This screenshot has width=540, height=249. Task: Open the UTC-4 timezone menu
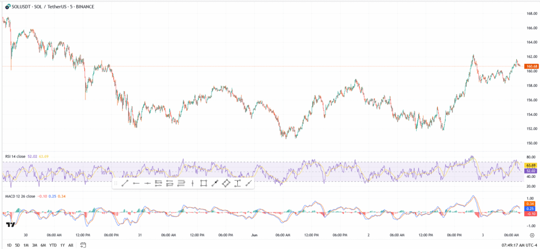coord(529,245)
